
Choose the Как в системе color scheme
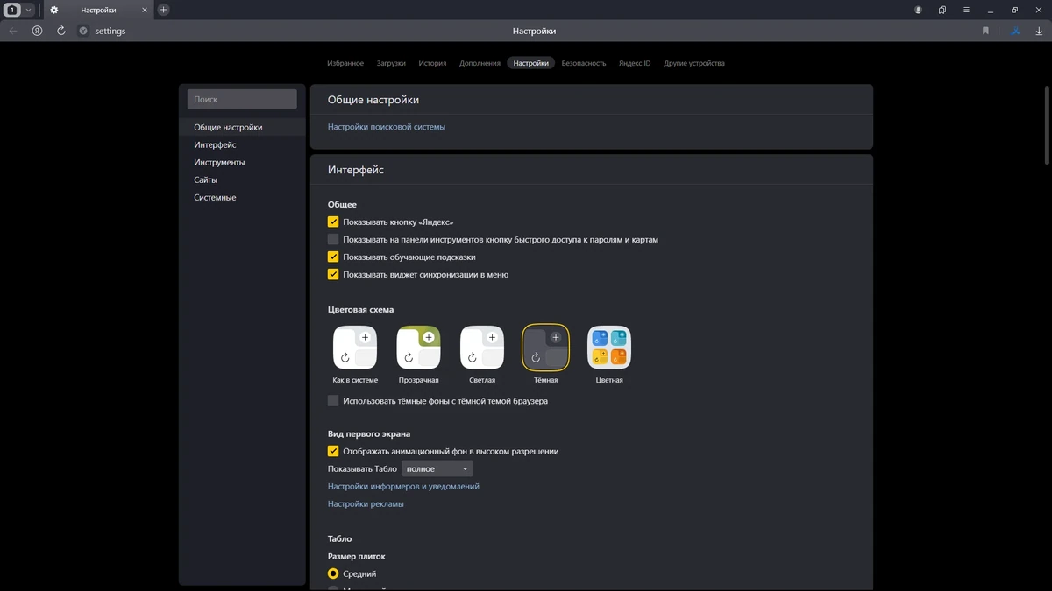tap(355, 348)
